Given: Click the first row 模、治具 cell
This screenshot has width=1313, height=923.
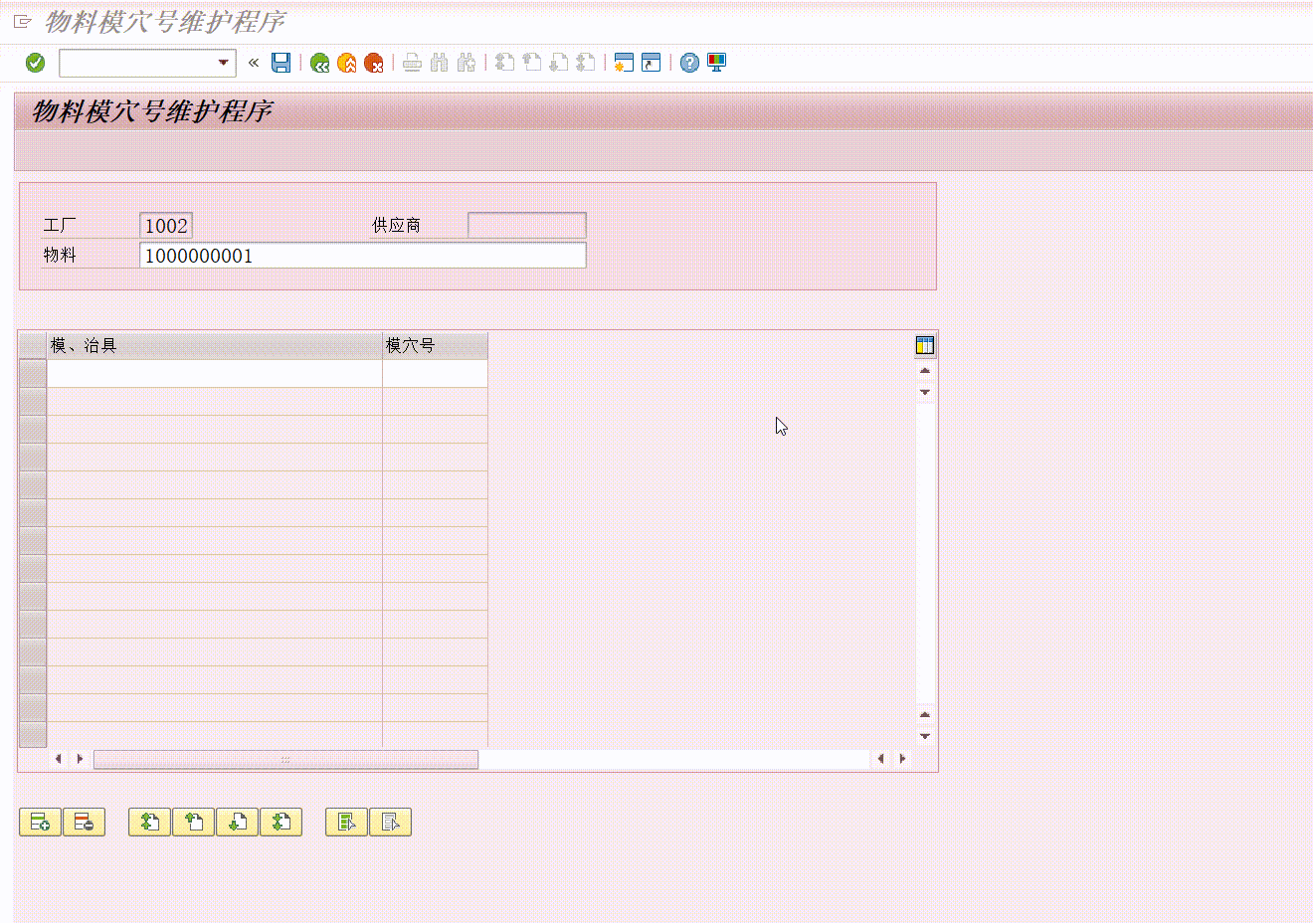Looking at the screenshot, I should [x=214, y=373].
